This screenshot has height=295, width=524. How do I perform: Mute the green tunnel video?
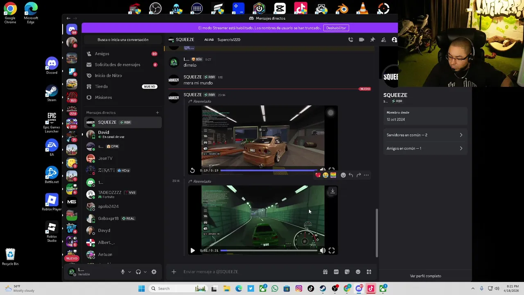point(323,250)
